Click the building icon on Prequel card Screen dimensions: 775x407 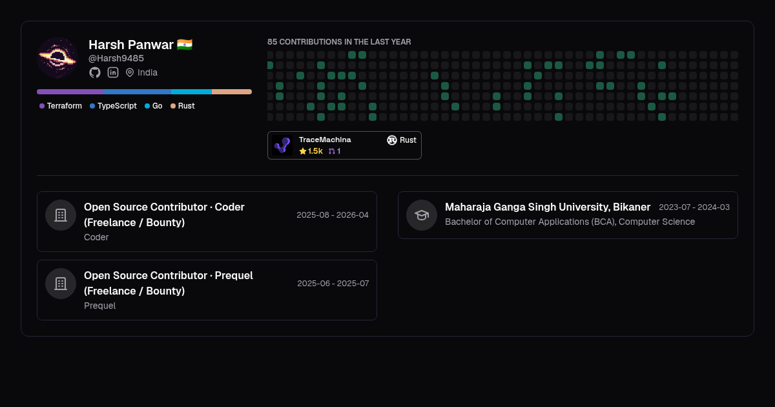61,284
